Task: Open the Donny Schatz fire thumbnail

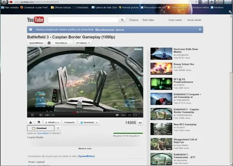Action: point(161,69)
